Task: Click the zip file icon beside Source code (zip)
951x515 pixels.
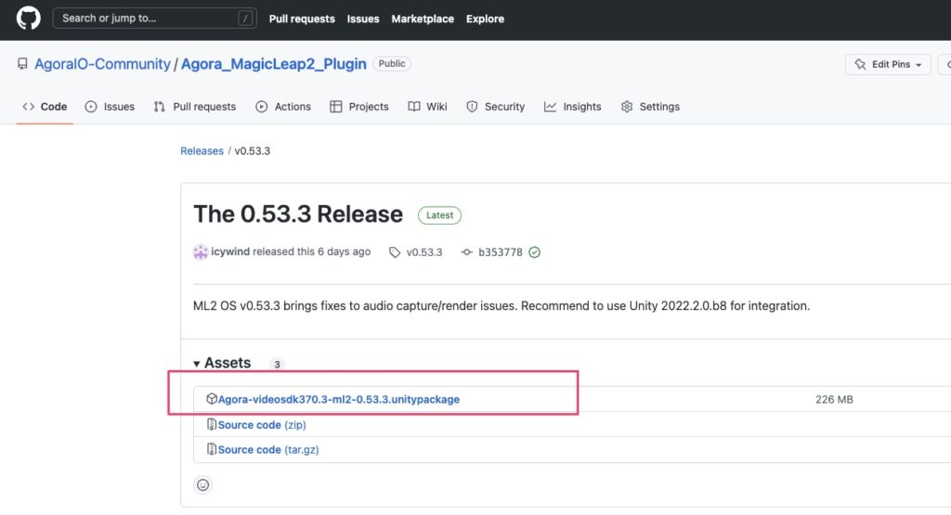Action: coord(212,424)
